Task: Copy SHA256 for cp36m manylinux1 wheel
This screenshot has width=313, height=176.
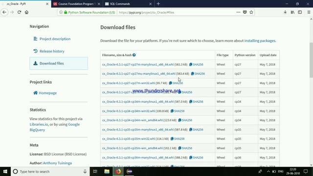Action: pyautogui.click(x=196, y=157)
